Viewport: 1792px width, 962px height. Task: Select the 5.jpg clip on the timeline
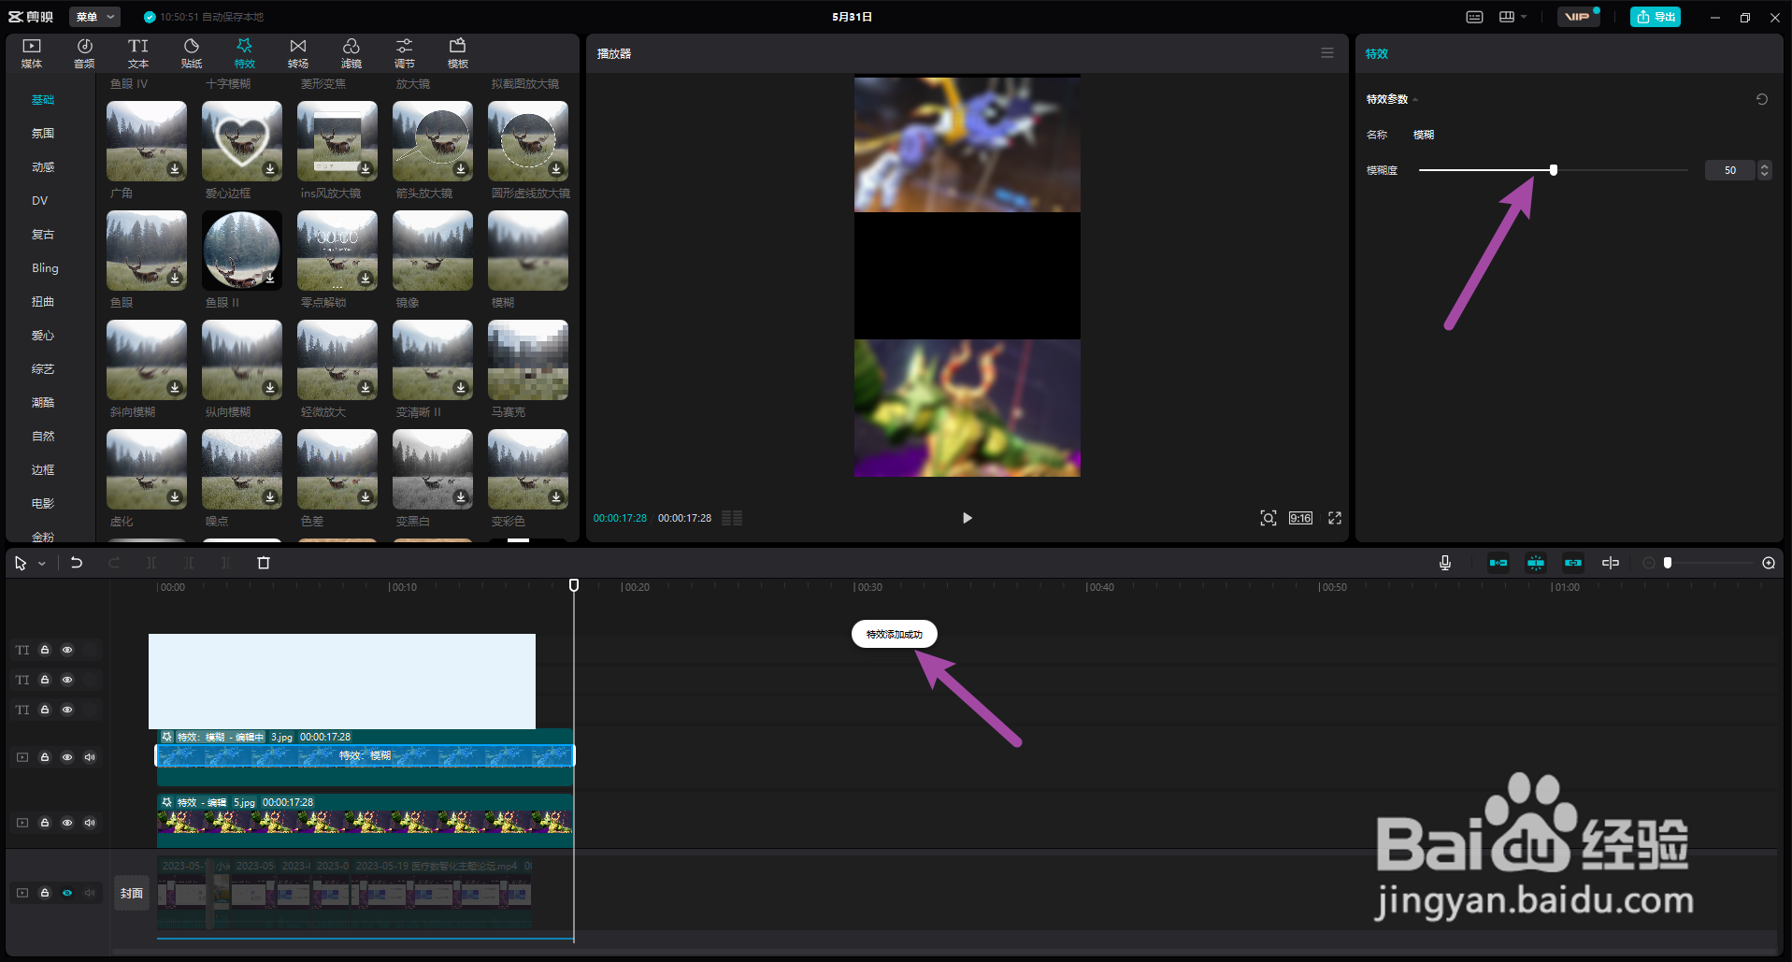(x=365, y=822)
